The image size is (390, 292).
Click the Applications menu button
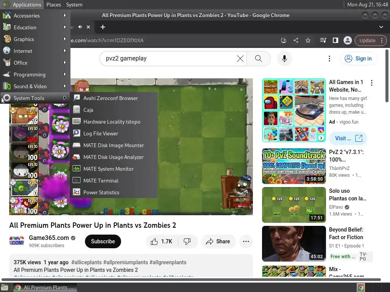pos(22,5)
